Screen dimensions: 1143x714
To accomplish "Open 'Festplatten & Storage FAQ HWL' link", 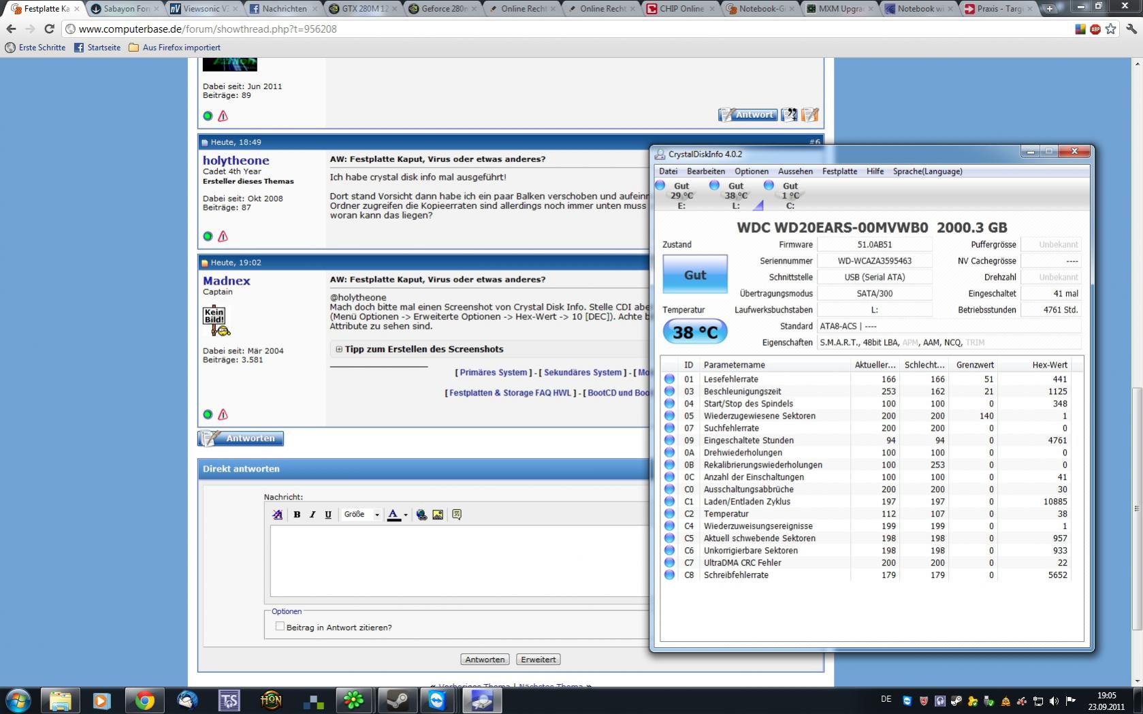I will [x=511, y=393].
